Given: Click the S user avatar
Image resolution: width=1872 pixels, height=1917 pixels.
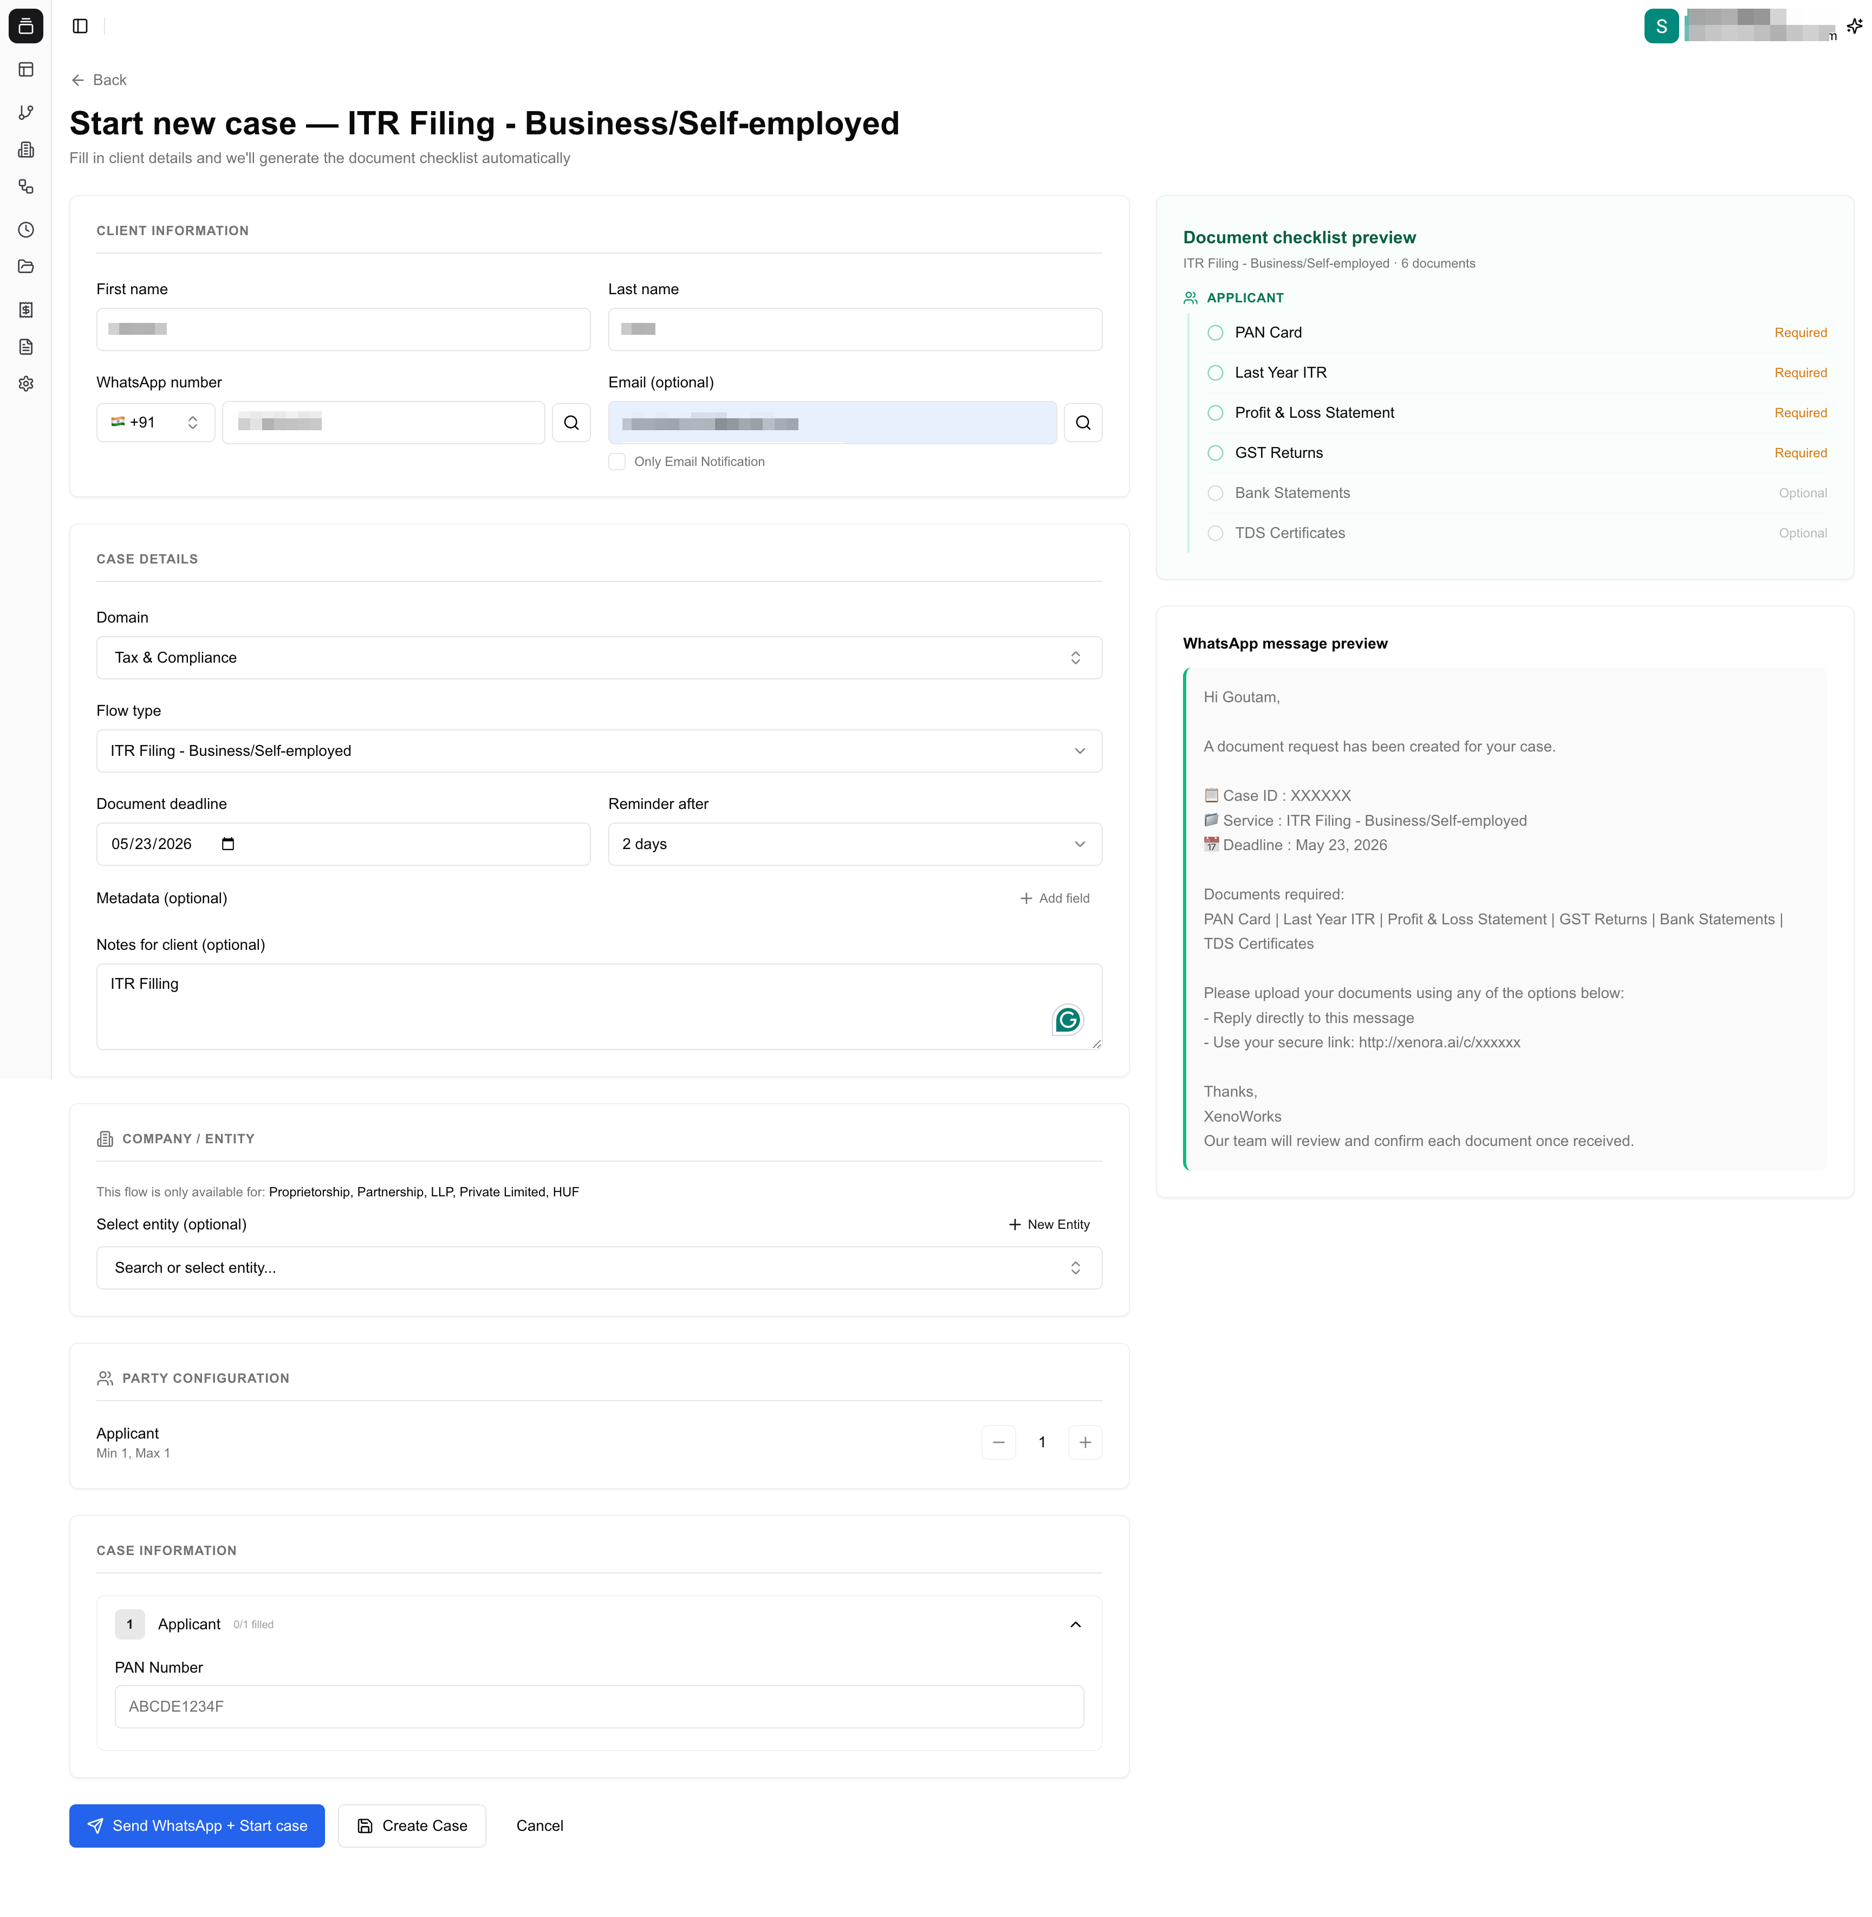Looking at the screenshot, I should pyautogui.click(x=1661, y=27).
